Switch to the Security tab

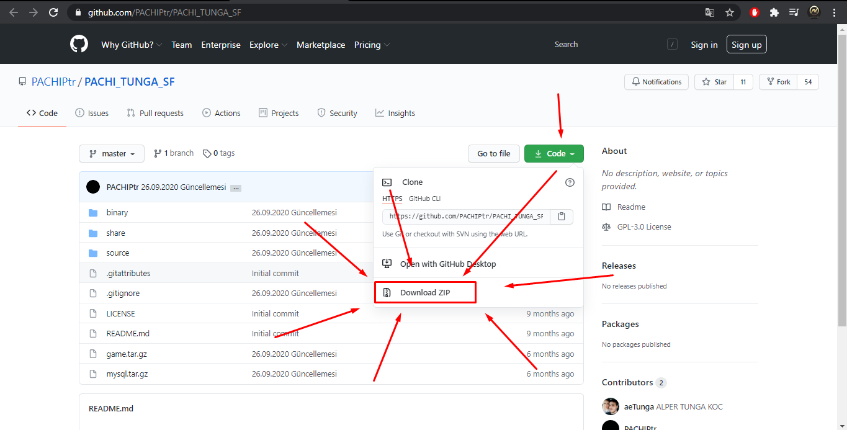click(x=337, y=113)
